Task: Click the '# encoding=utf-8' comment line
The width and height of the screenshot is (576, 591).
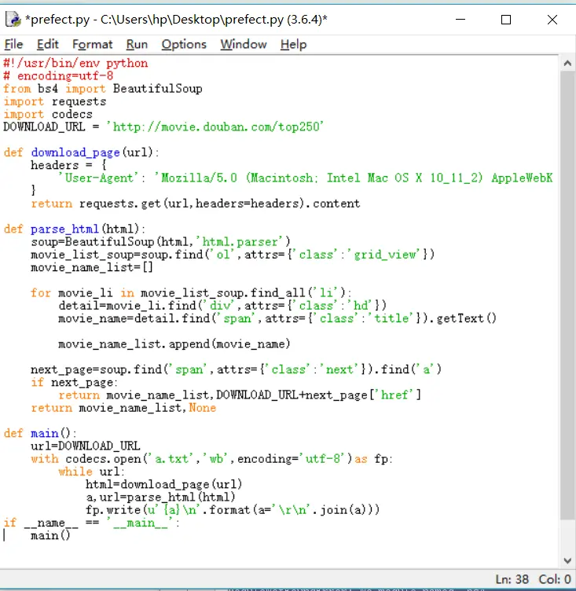Action: [58, 76]
